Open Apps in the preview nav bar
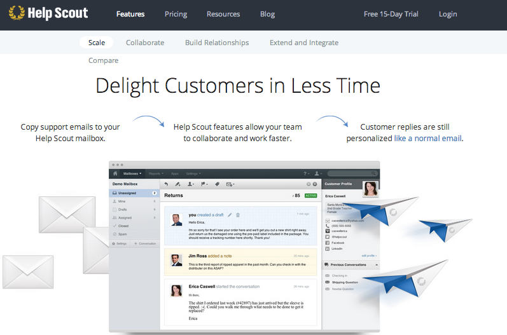The height and width of the screenshot is (335, 507). 174,174
